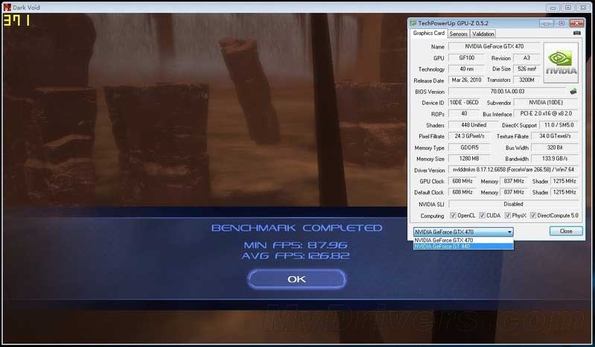
Task: Click the Memory Size value 1280 MB
Action: [469, 159]
